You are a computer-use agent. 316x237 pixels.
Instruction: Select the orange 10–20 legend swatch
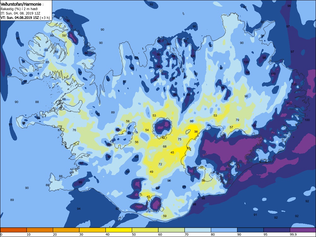point(40,230)
